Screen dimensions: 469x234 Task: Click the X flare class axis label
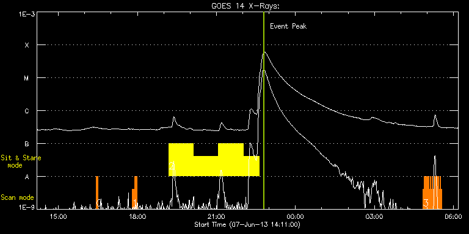point(27,45)
